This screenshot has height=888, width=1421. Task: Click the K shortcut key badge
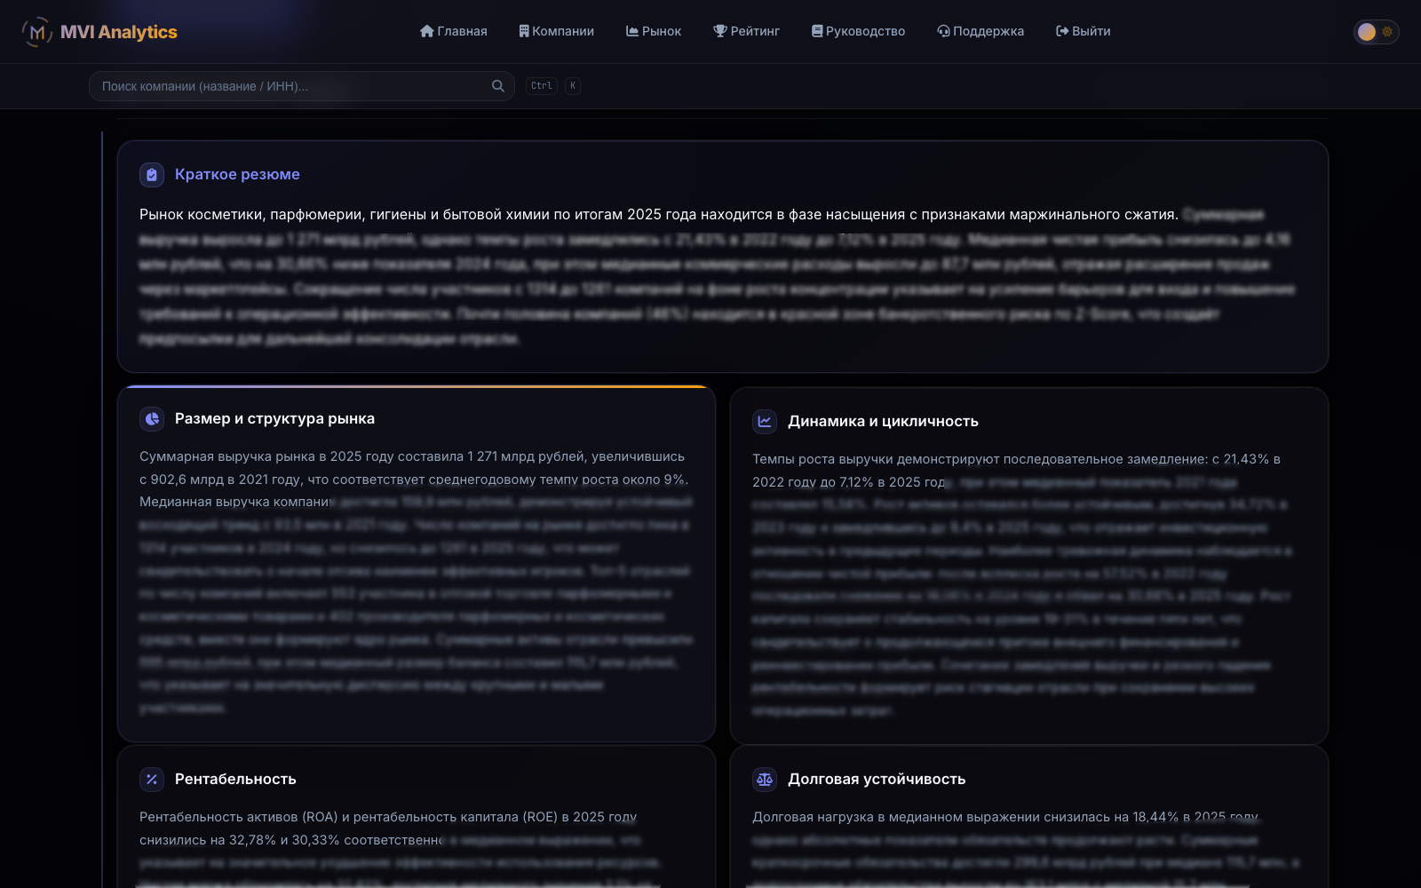coord(573,86)
